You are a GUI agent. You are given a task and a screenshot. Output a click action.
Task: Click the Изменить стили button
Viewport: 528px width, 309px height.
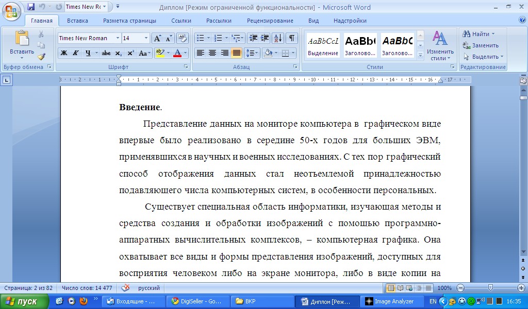pos(440,45)
